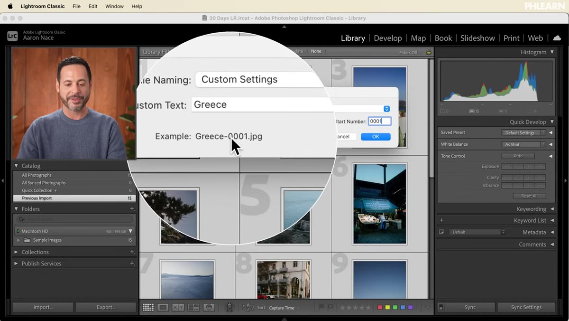Image resolution: width=569 pixels, height=321 pixels.
Task: Click the Import button
Action: point(43,307)
